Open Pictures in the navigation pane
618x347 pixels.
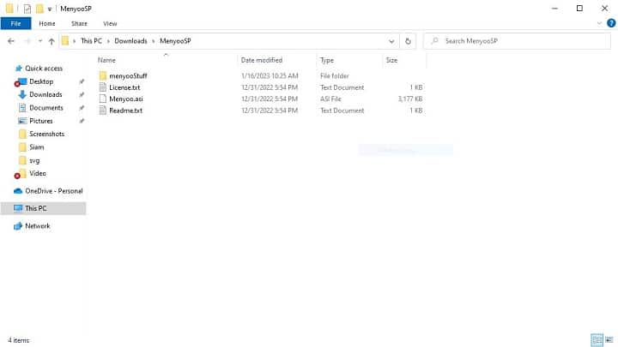click(x=40, y=121)
